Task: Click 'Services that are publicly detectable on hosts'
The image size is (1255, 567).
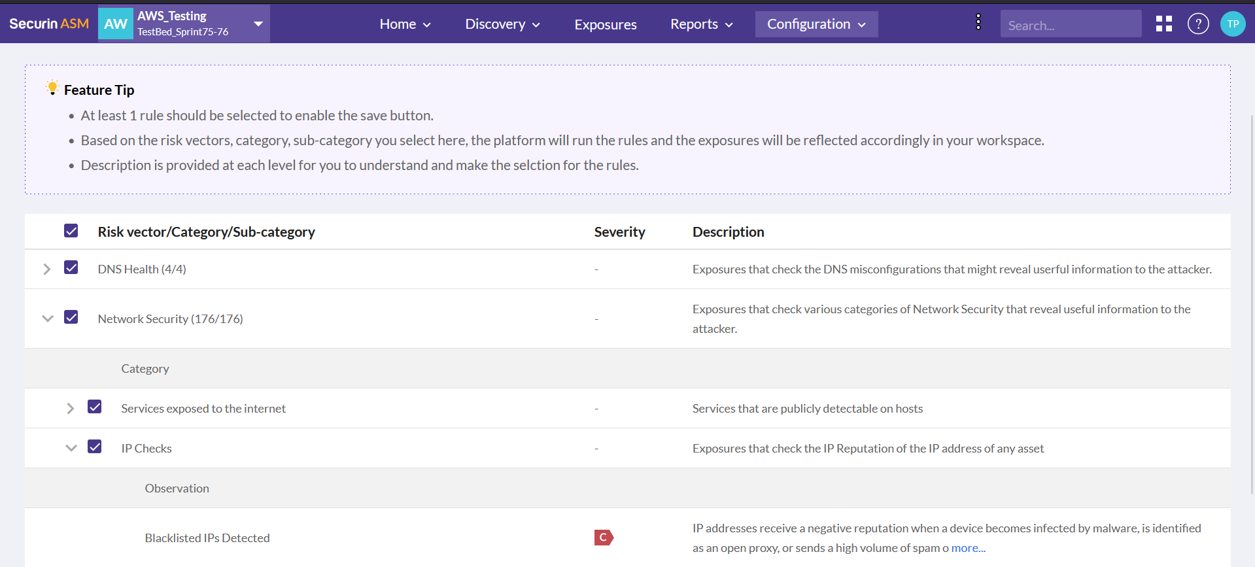Action: pyautogui.click(x=808, y=408)
